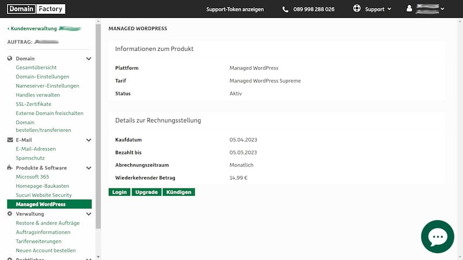This screenshot has height=260, width=463.
Task: Open the live chat bubble icon
Action: pos(438,236)
